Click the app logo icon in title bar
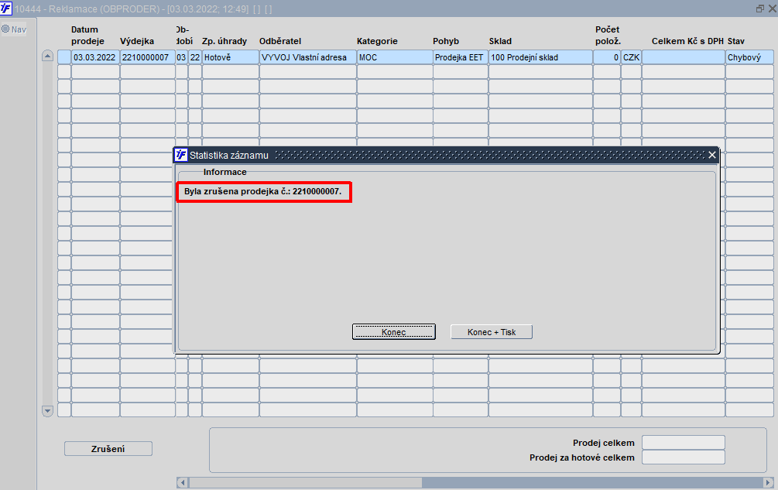Viewport: 778px width, 490px height. [x=6, y=9]
